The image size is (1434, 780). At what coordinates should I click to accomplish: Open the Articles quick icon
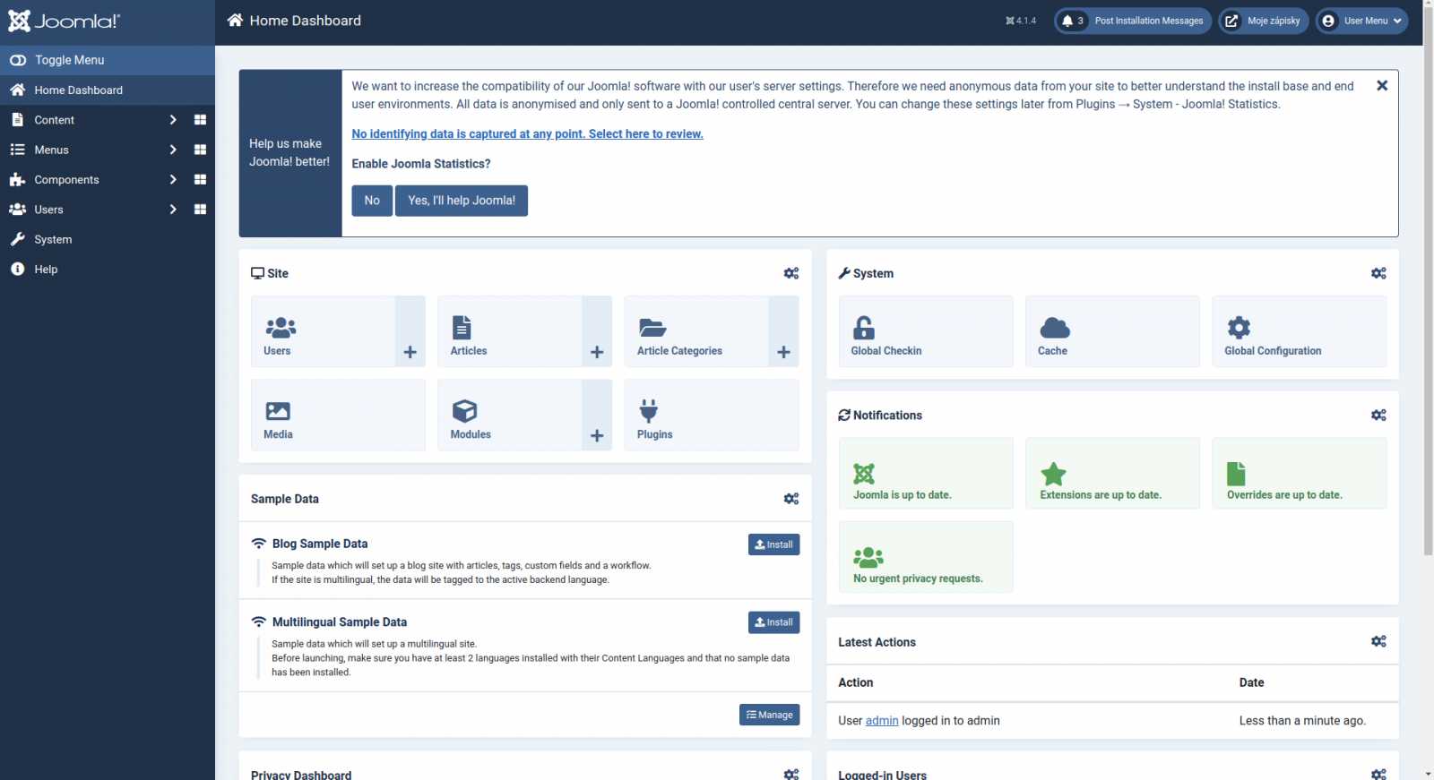click(509, 331)
